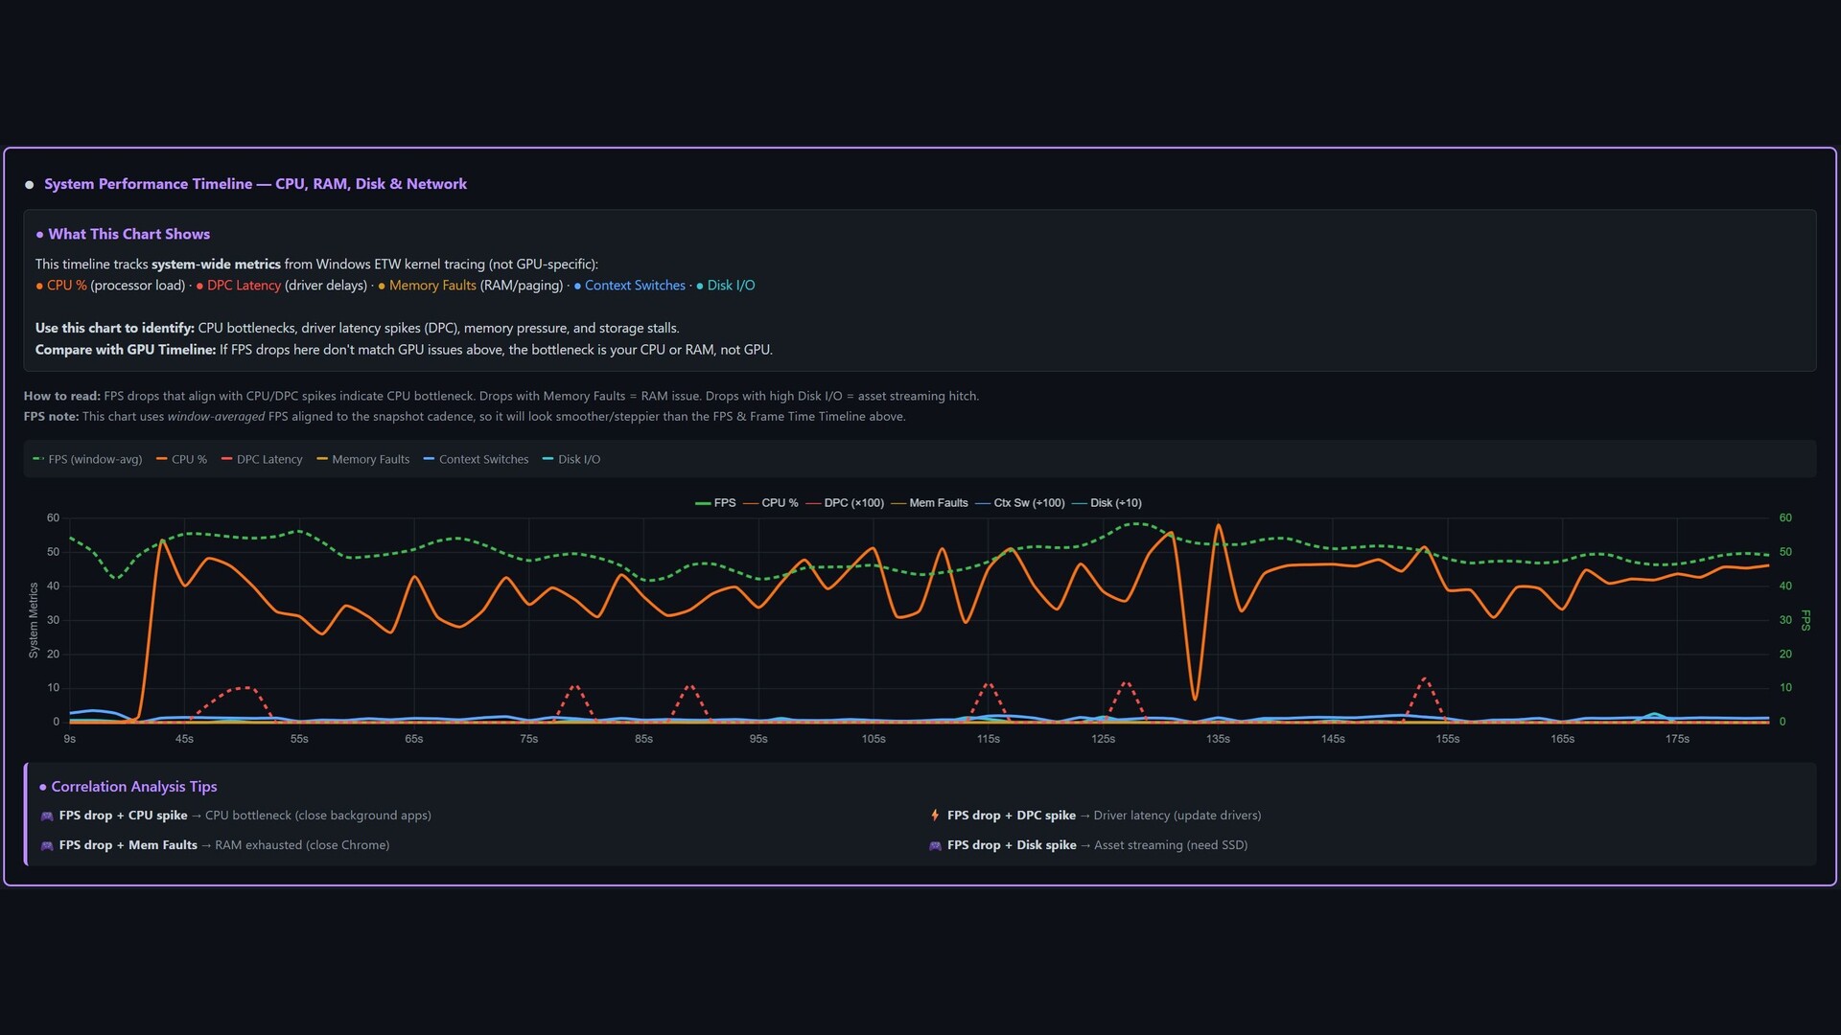Toggle Disk (÷10) series in chart legend
This screenshot has height=1035, width=1841.
(1107, 503)
